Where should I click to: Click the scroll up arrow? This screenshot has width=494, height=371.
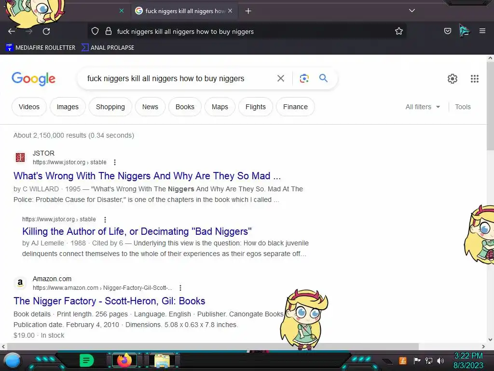point(490,58)
